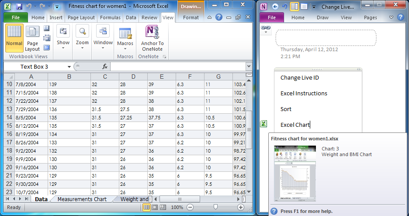Click into the Excel formula bar input
409x216 pixels.
(178, 67)
